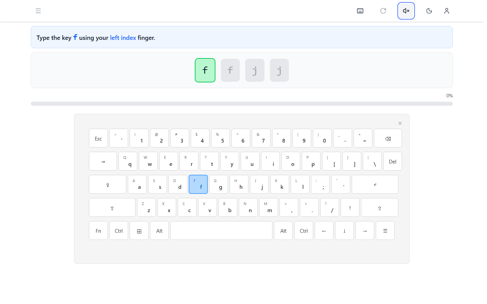Click the right Alt key

283,231
